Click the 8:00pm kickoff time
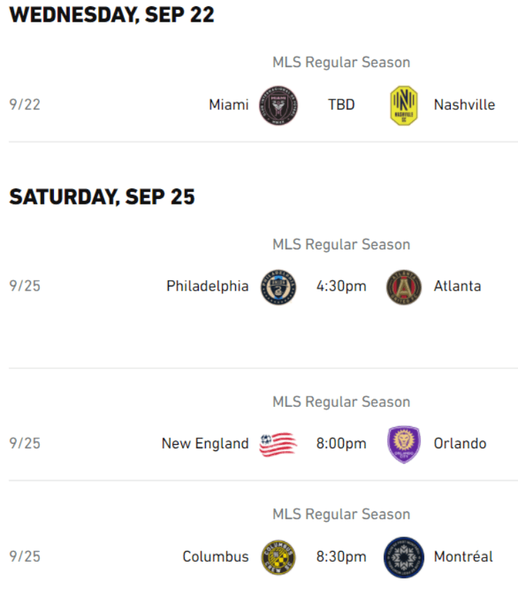The image size is (518, 589). 341,444
